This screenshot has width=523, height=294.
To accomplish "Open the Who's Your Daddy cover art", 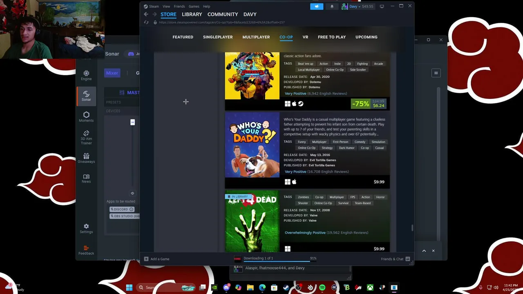I will (x=252, y=145).
